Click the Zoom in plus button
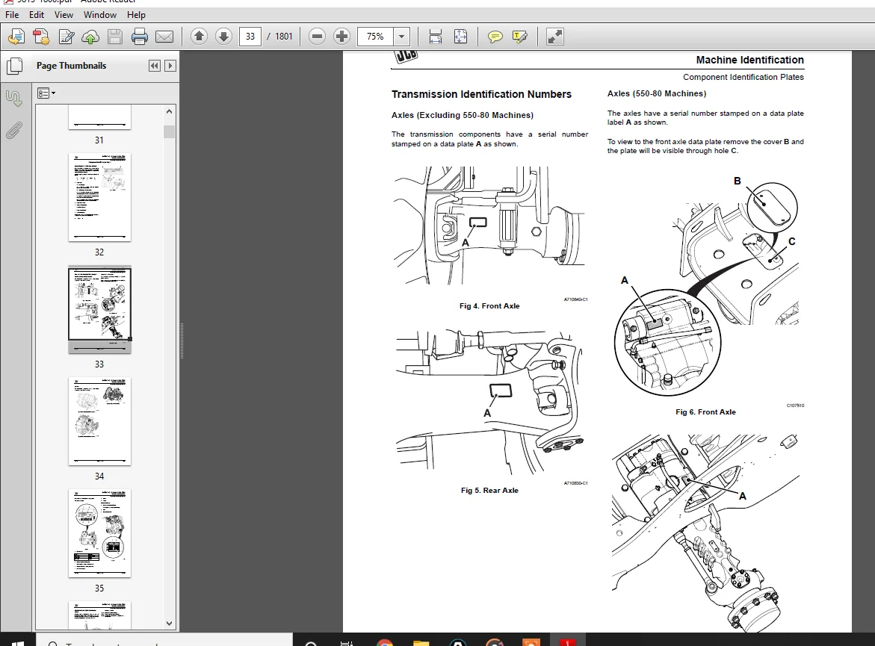This screenshot has height=646, width=875. tap(341, 37)
